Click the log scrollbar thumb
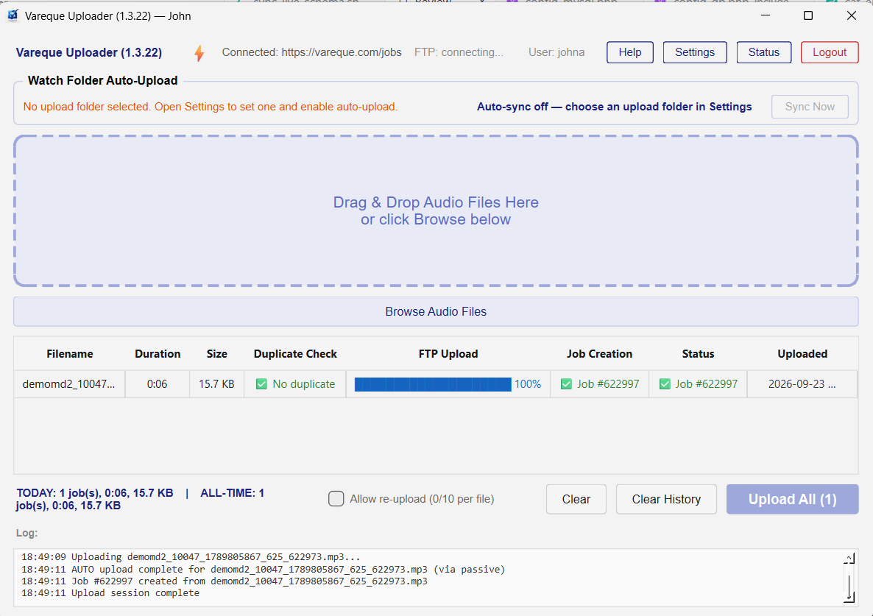This screenshot has height=616, width=873. click(x=849, y=585)
